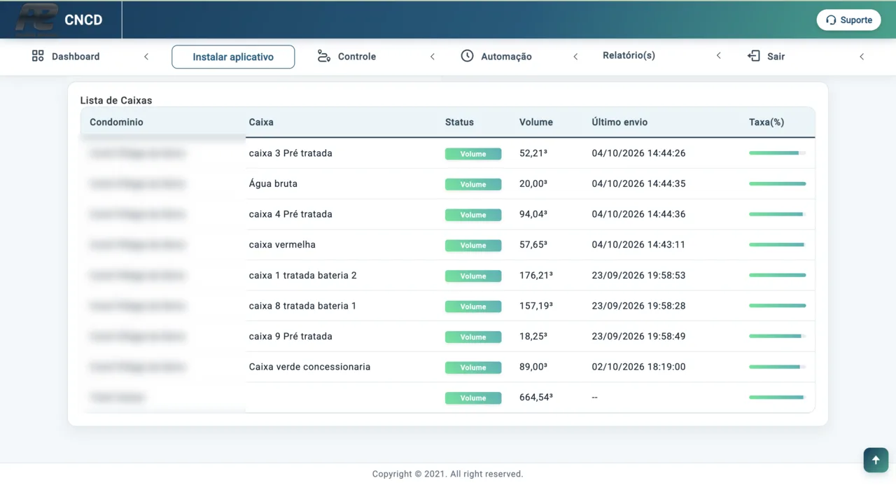Click the volume value 52,21³

(533, 153)
